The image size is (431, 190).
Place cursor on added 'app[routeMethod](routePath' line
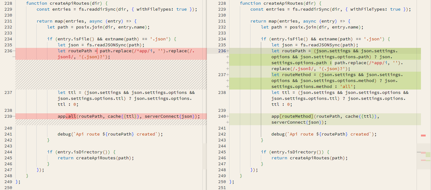[326, 116]
